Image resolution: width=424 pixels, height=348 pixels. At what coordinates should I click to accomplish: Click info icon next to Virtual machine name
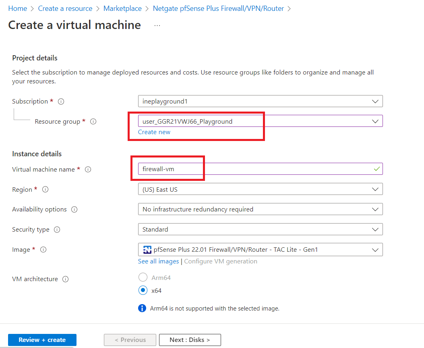[88, 170]
